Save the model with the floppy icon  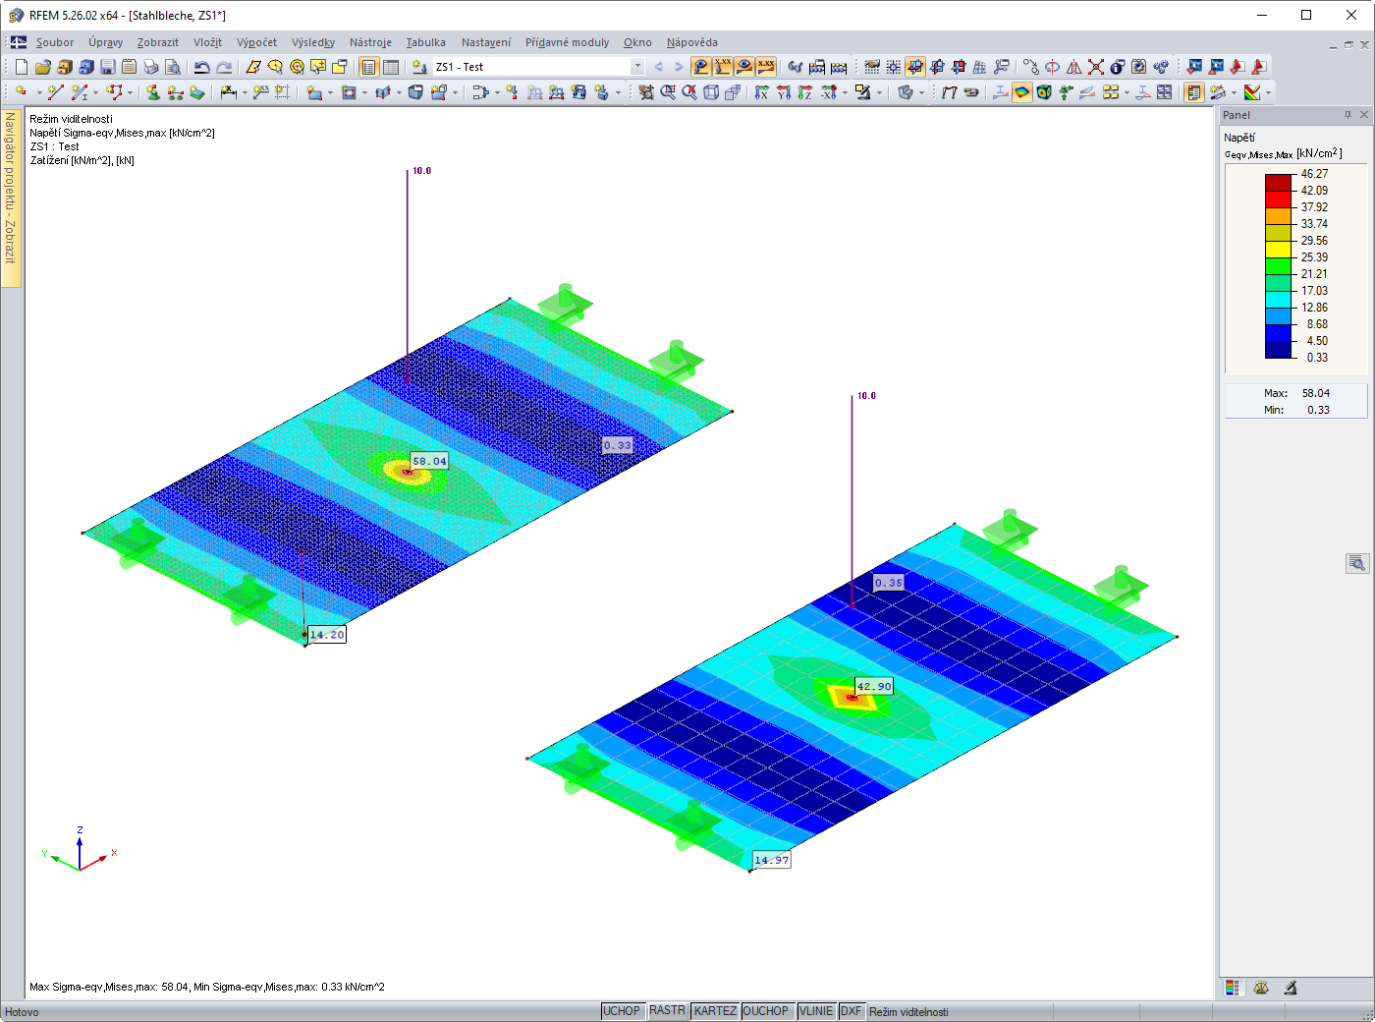(x=108, y=67)
